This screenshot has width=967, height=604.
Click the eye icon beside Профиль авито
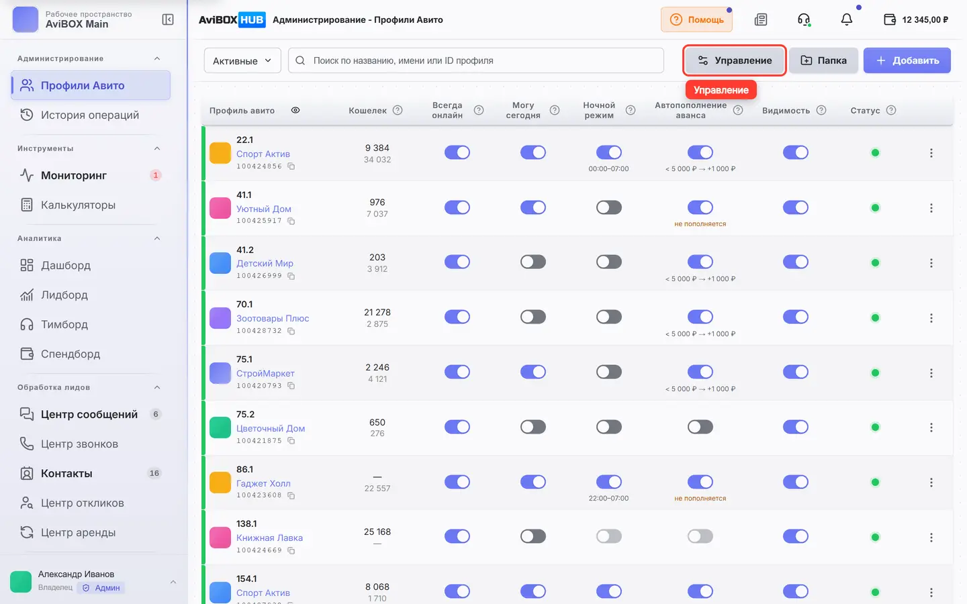295,110
